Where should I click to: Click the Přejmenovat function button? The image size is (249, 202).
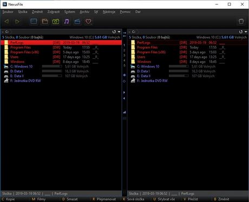[104, 199]
